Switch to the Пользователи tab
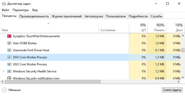This screenshot has height=96, width=185. pos(116,16)
